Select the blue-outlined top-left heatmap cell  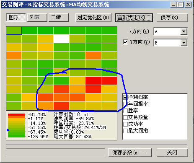[x=14, y=31]
